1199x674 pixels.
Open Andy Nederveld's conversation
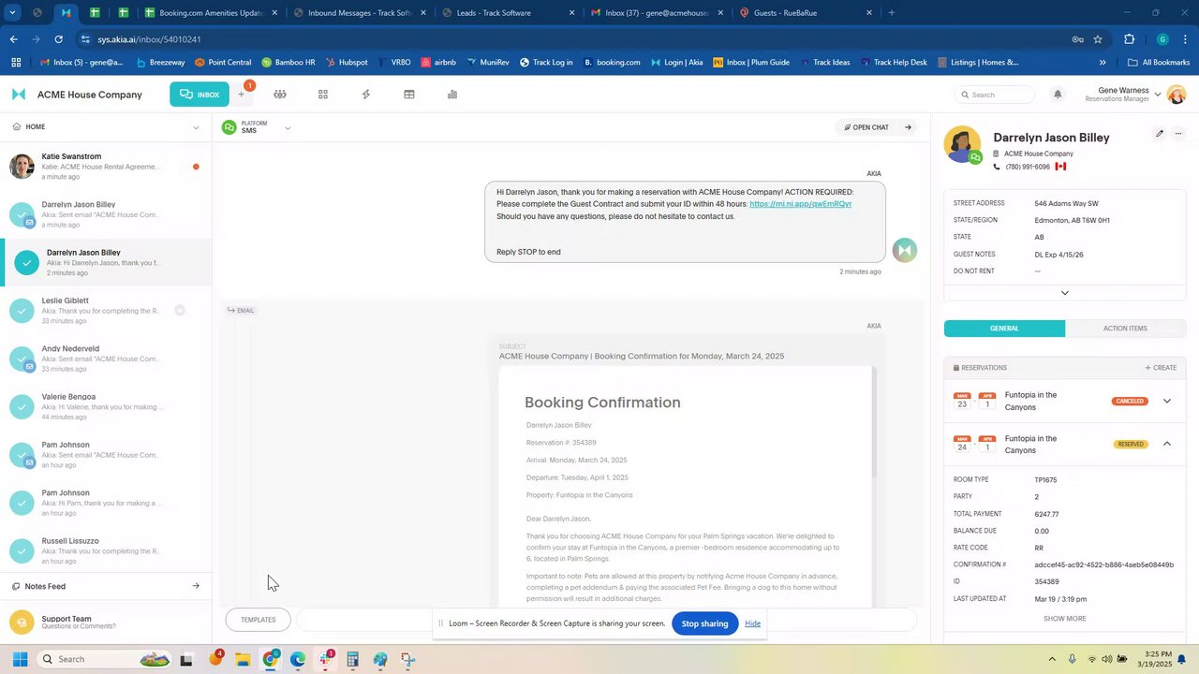(106, 359)
